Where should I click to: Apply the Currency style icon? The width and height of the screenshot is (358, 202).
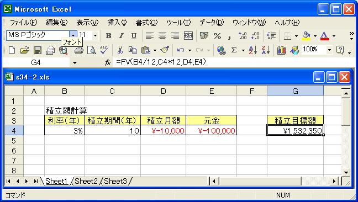[204, 36]
